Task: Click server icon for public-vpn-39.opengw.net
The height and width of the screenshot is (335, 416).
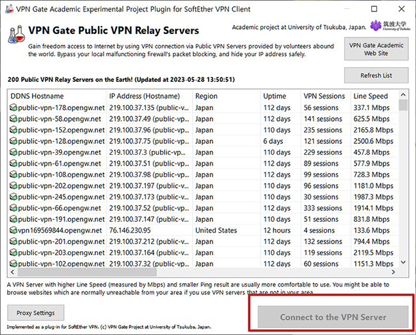Action: pos(13,152)
